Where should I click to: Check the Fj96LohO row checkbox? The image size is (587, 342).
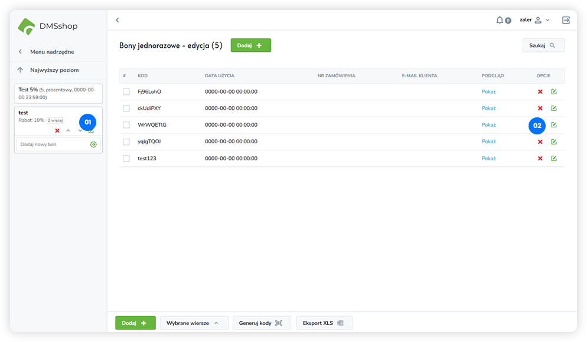pyautogui.click(x=126, y=92)
